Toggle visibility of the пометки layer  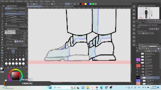(x=137, y=63)
